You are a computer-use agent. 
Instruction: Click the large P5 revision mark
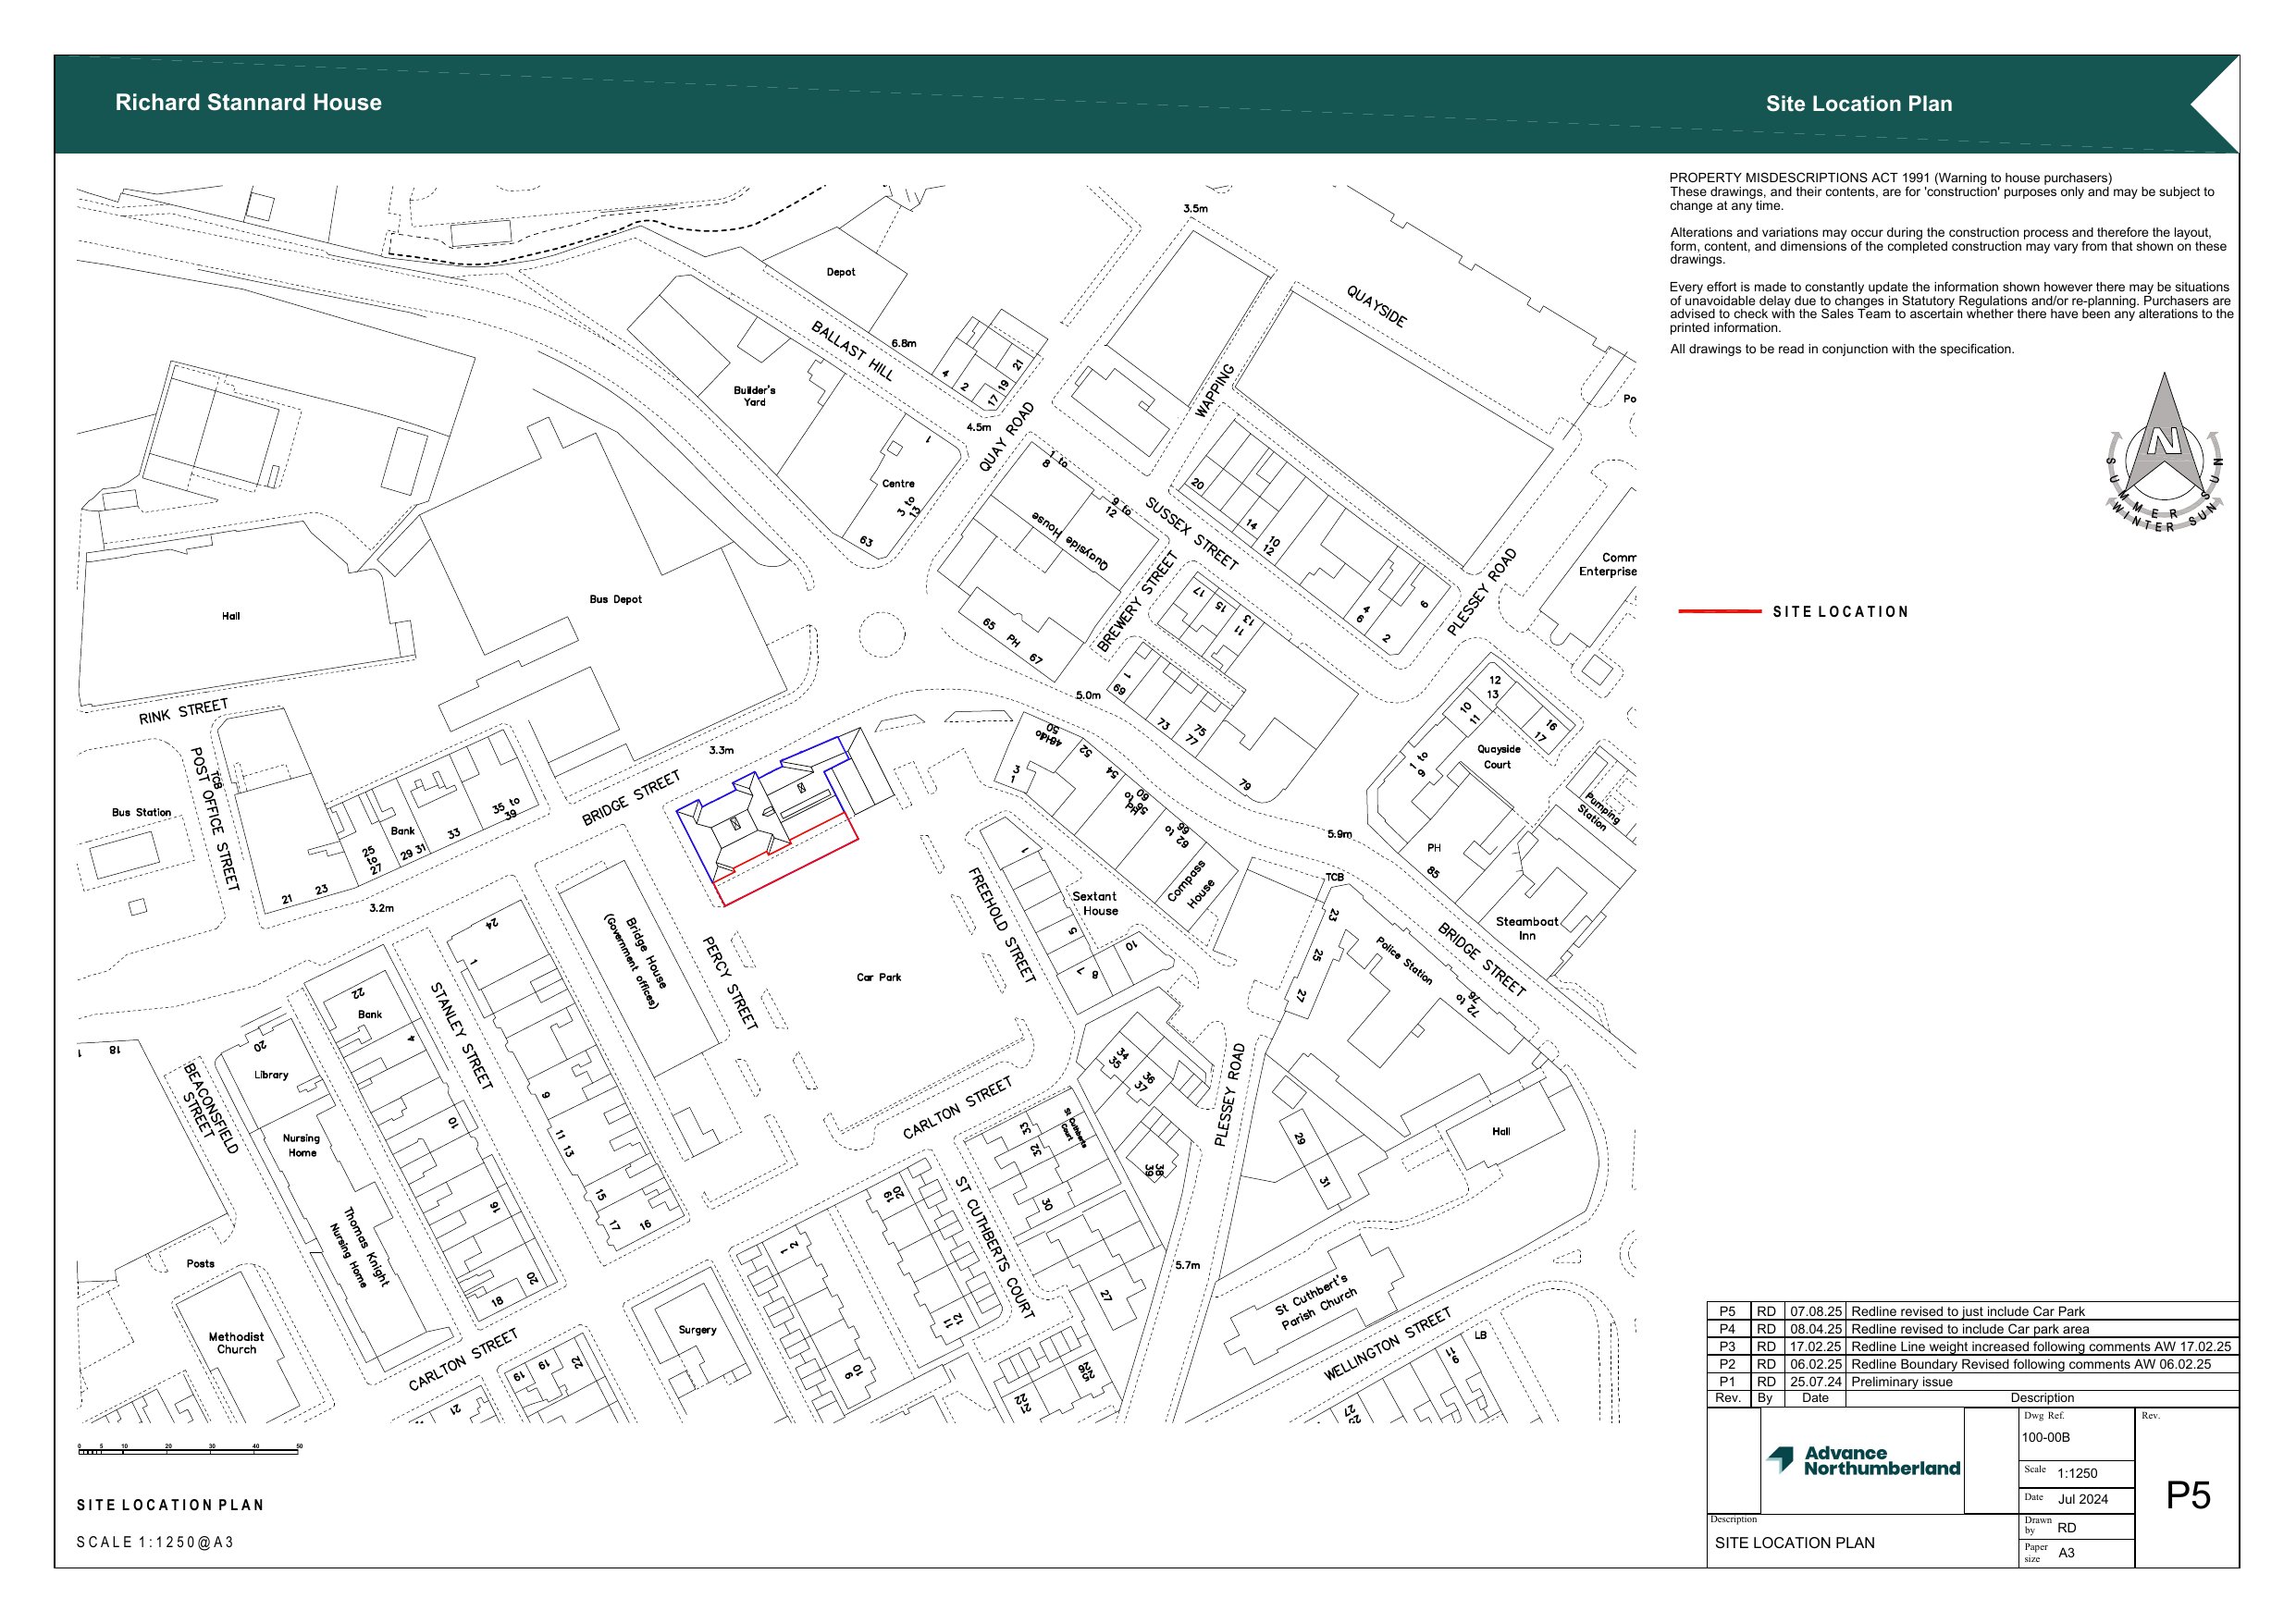click(2187, 1495)
